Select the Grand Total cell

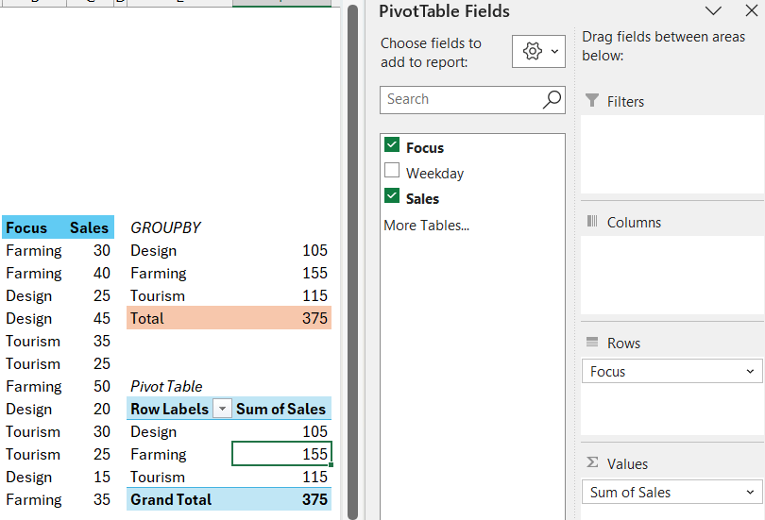[x=171, y=499]
